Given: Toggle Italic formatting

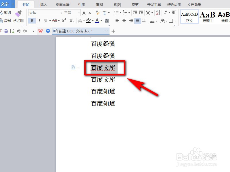Looking at the screenshot, I should 39,21.
